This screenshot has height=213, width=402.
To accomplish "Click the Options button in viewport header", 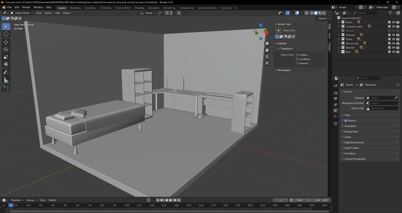I will 323,18.
